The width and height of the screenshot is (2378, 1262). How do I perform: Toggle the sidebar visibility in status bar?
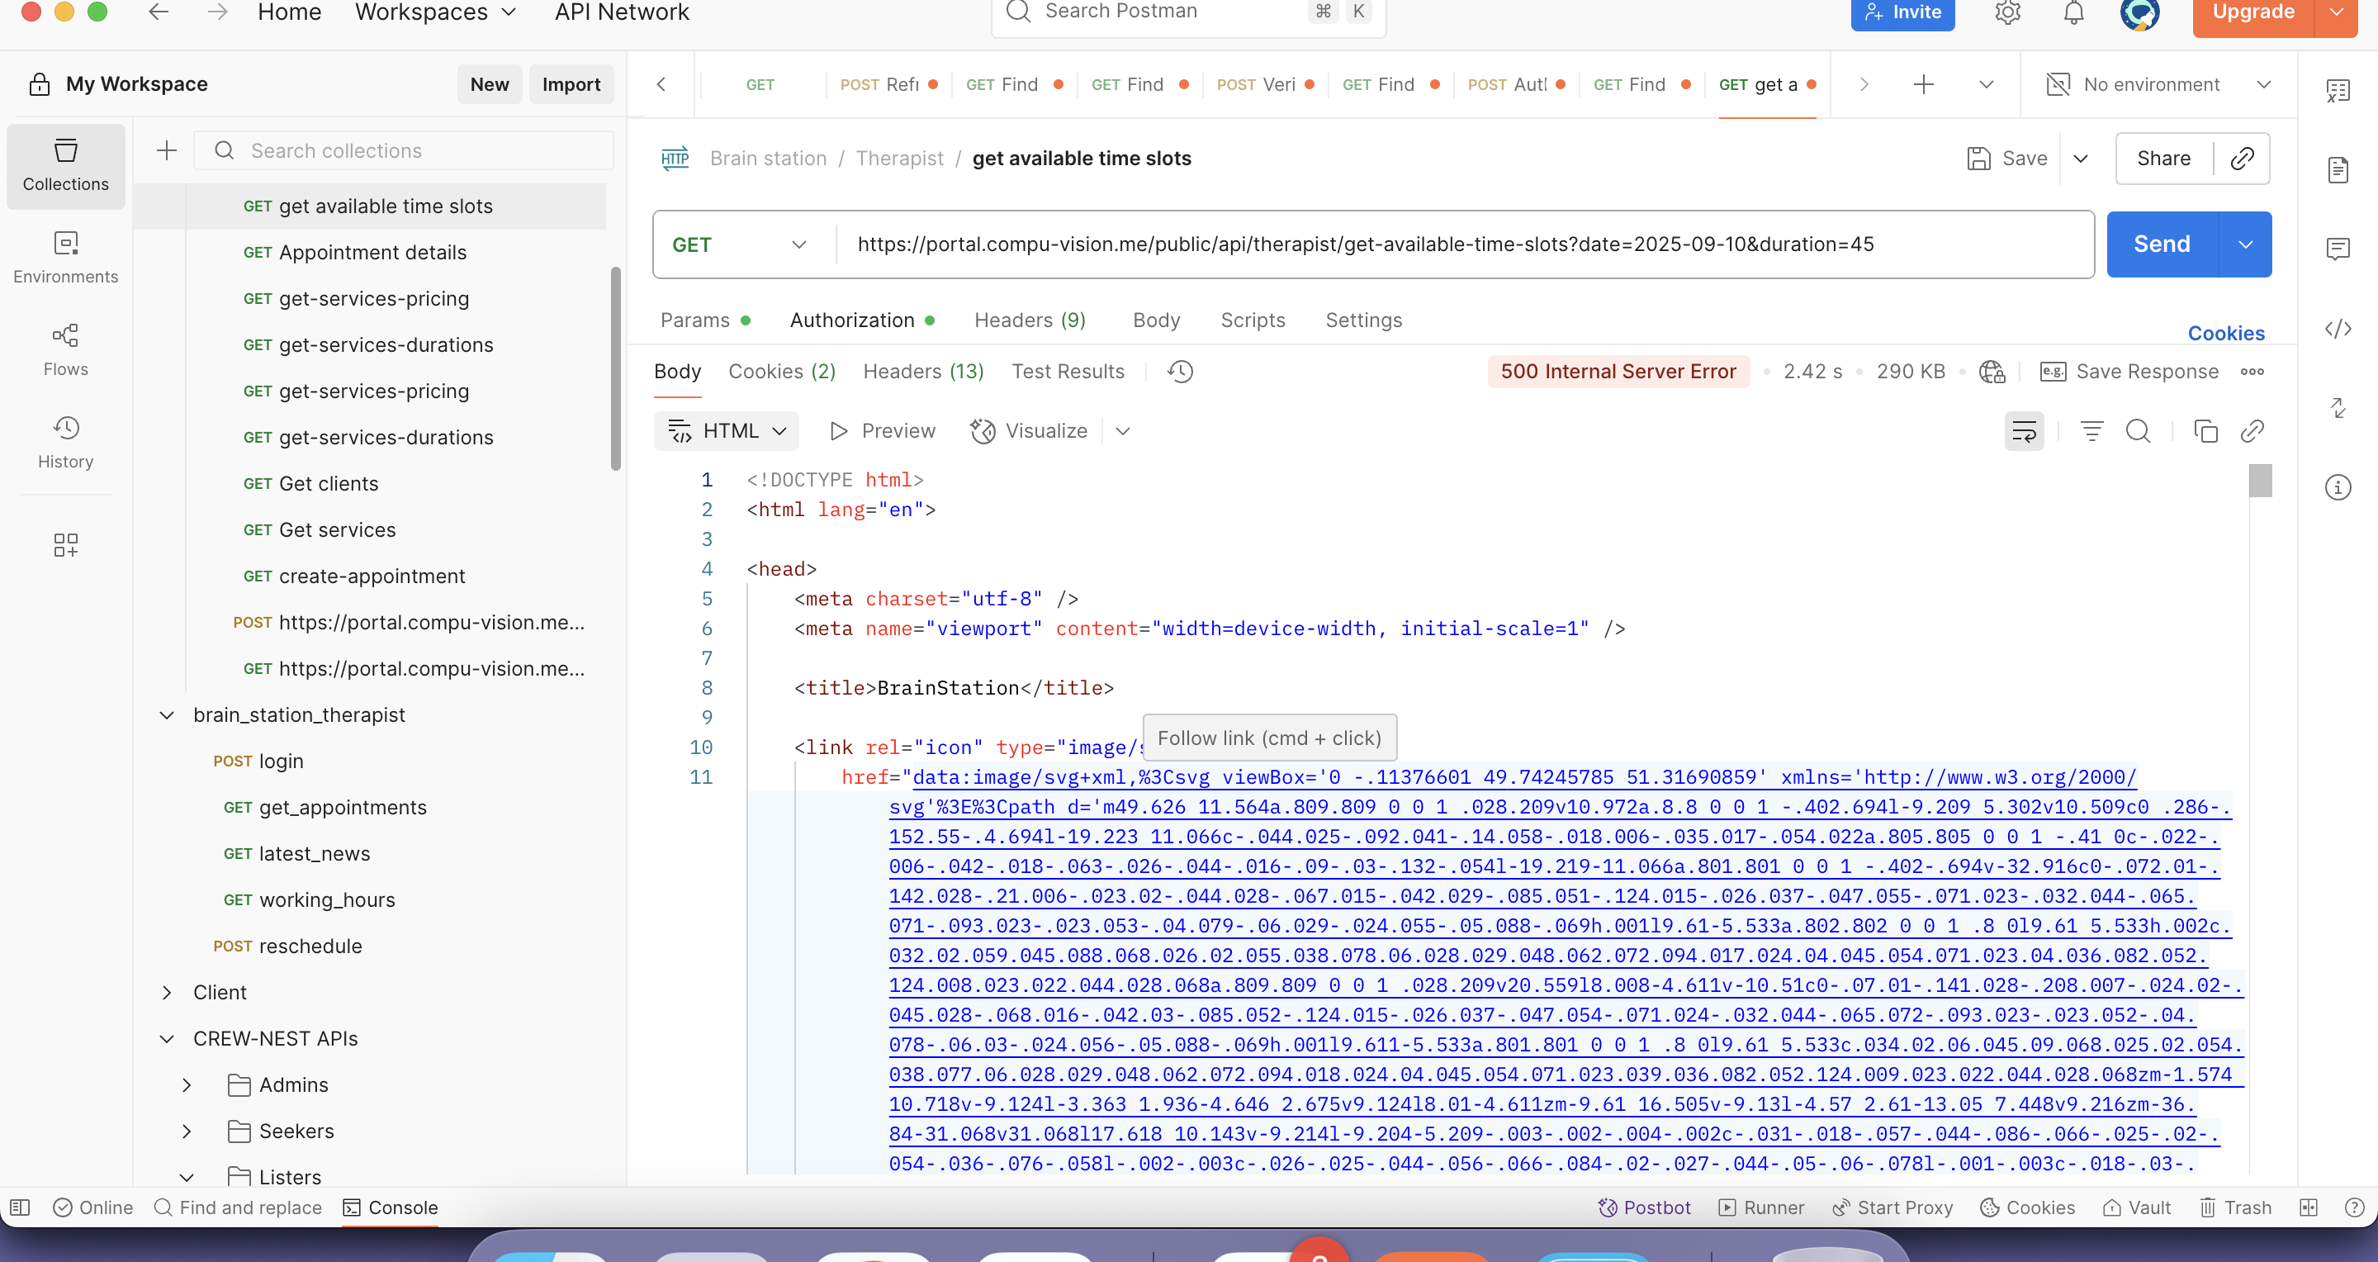pos(21,1207)
